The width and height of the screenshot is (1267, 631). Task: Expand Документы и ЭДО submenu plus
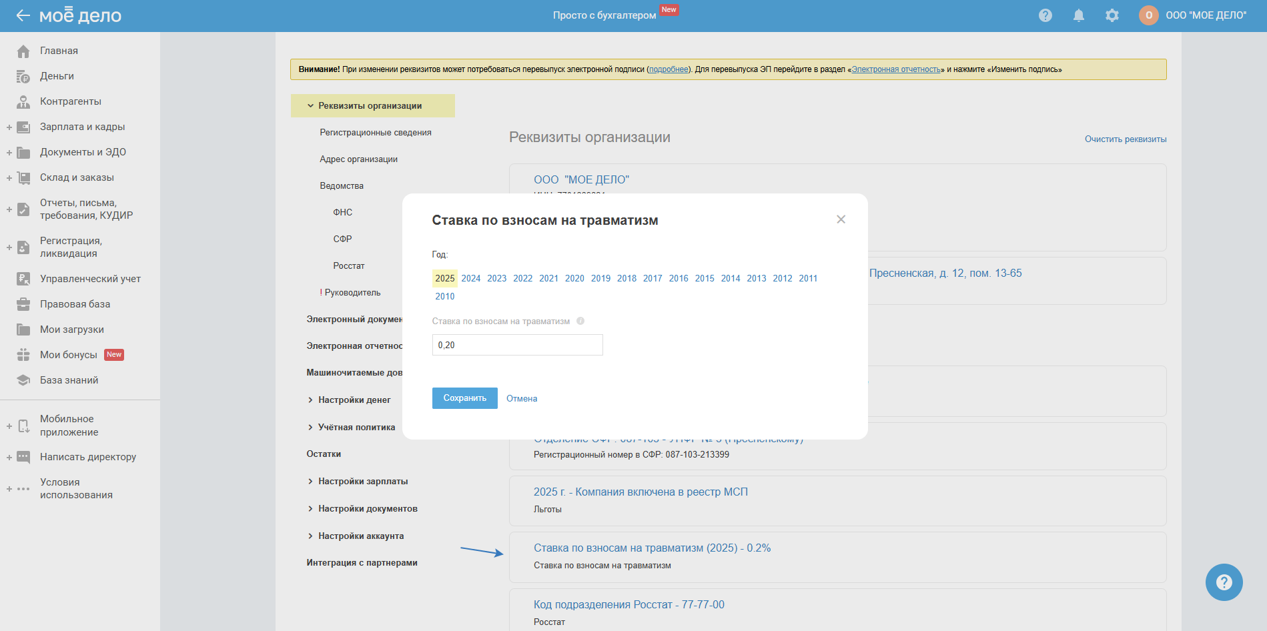pyautogui.click(x=9, y=153)
